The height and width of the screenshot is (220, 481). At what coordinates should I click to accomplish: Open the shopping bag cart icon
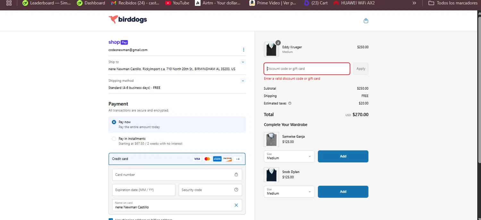(366, 21)
